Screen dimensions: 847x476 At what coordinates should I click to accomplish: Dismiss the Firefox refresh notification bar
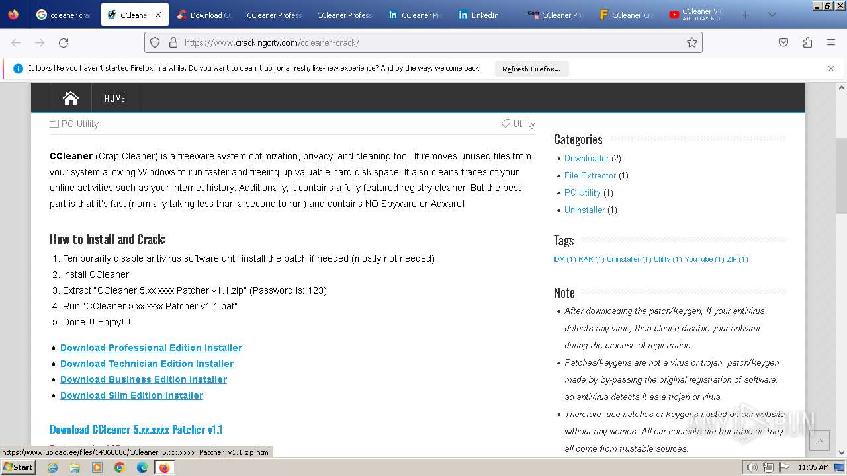[831, 69]
